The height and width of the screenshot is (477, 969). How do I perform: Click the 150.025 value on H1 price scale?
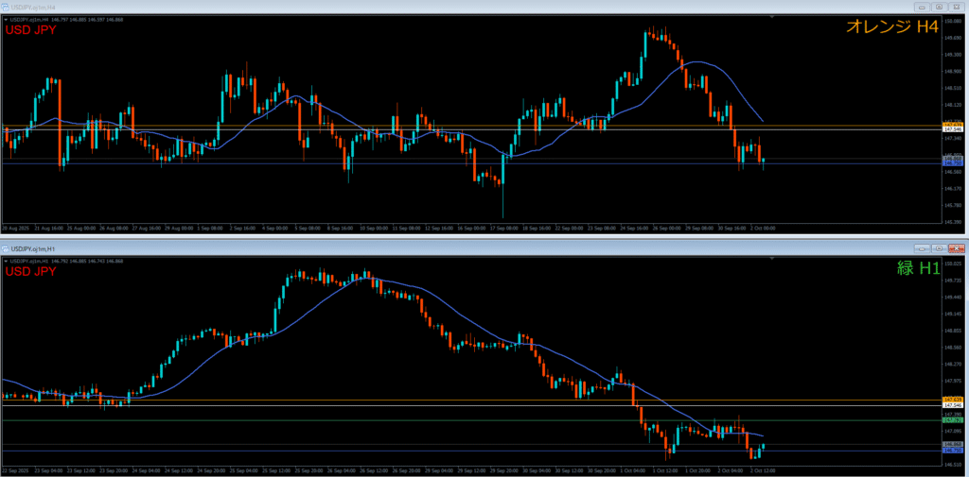(951, 264)
